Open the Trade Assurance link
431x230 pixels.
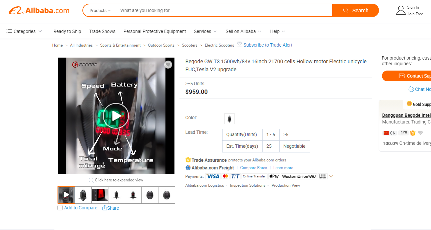[209, 160]
